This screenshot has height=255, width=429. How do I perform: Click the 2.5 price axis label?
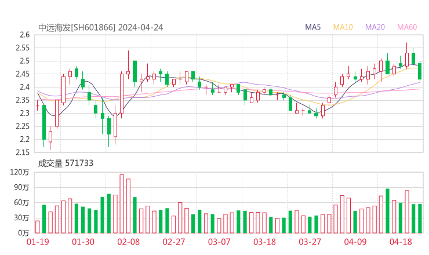(24, 61)
